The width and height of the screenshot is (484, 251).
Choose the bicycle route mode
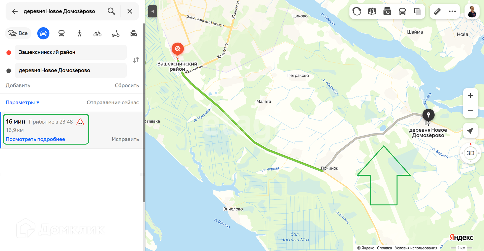tap(97, 33)
